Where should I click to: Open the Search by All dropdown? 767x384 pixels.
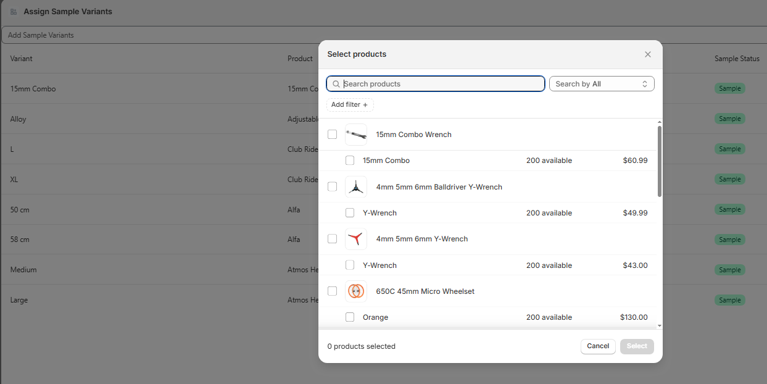(x=601, y=84)
